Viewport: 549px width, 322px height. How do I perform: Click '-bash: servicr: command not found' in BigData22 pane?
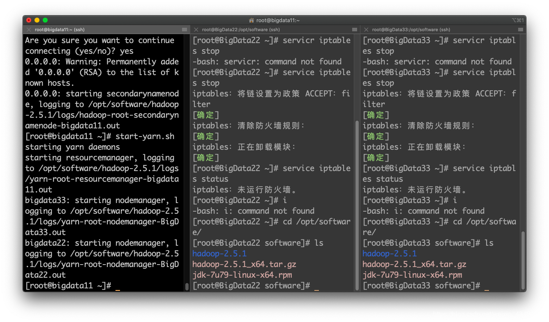267,62
